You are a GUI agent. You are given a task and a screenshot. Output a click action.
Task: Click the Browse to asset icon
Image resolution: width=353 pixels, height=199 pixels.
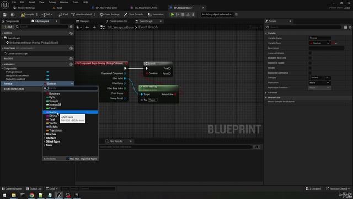(x=13, y=14)
